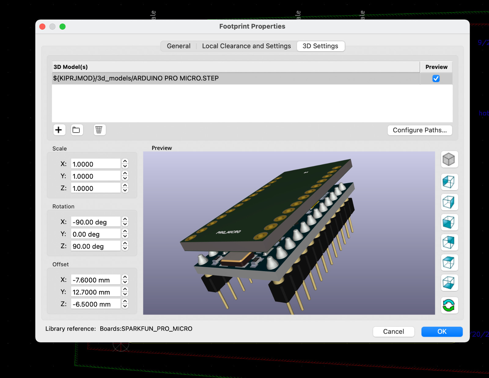489x378 pixels.
Task: View 3D model from left side
Action: click(449, 182)
